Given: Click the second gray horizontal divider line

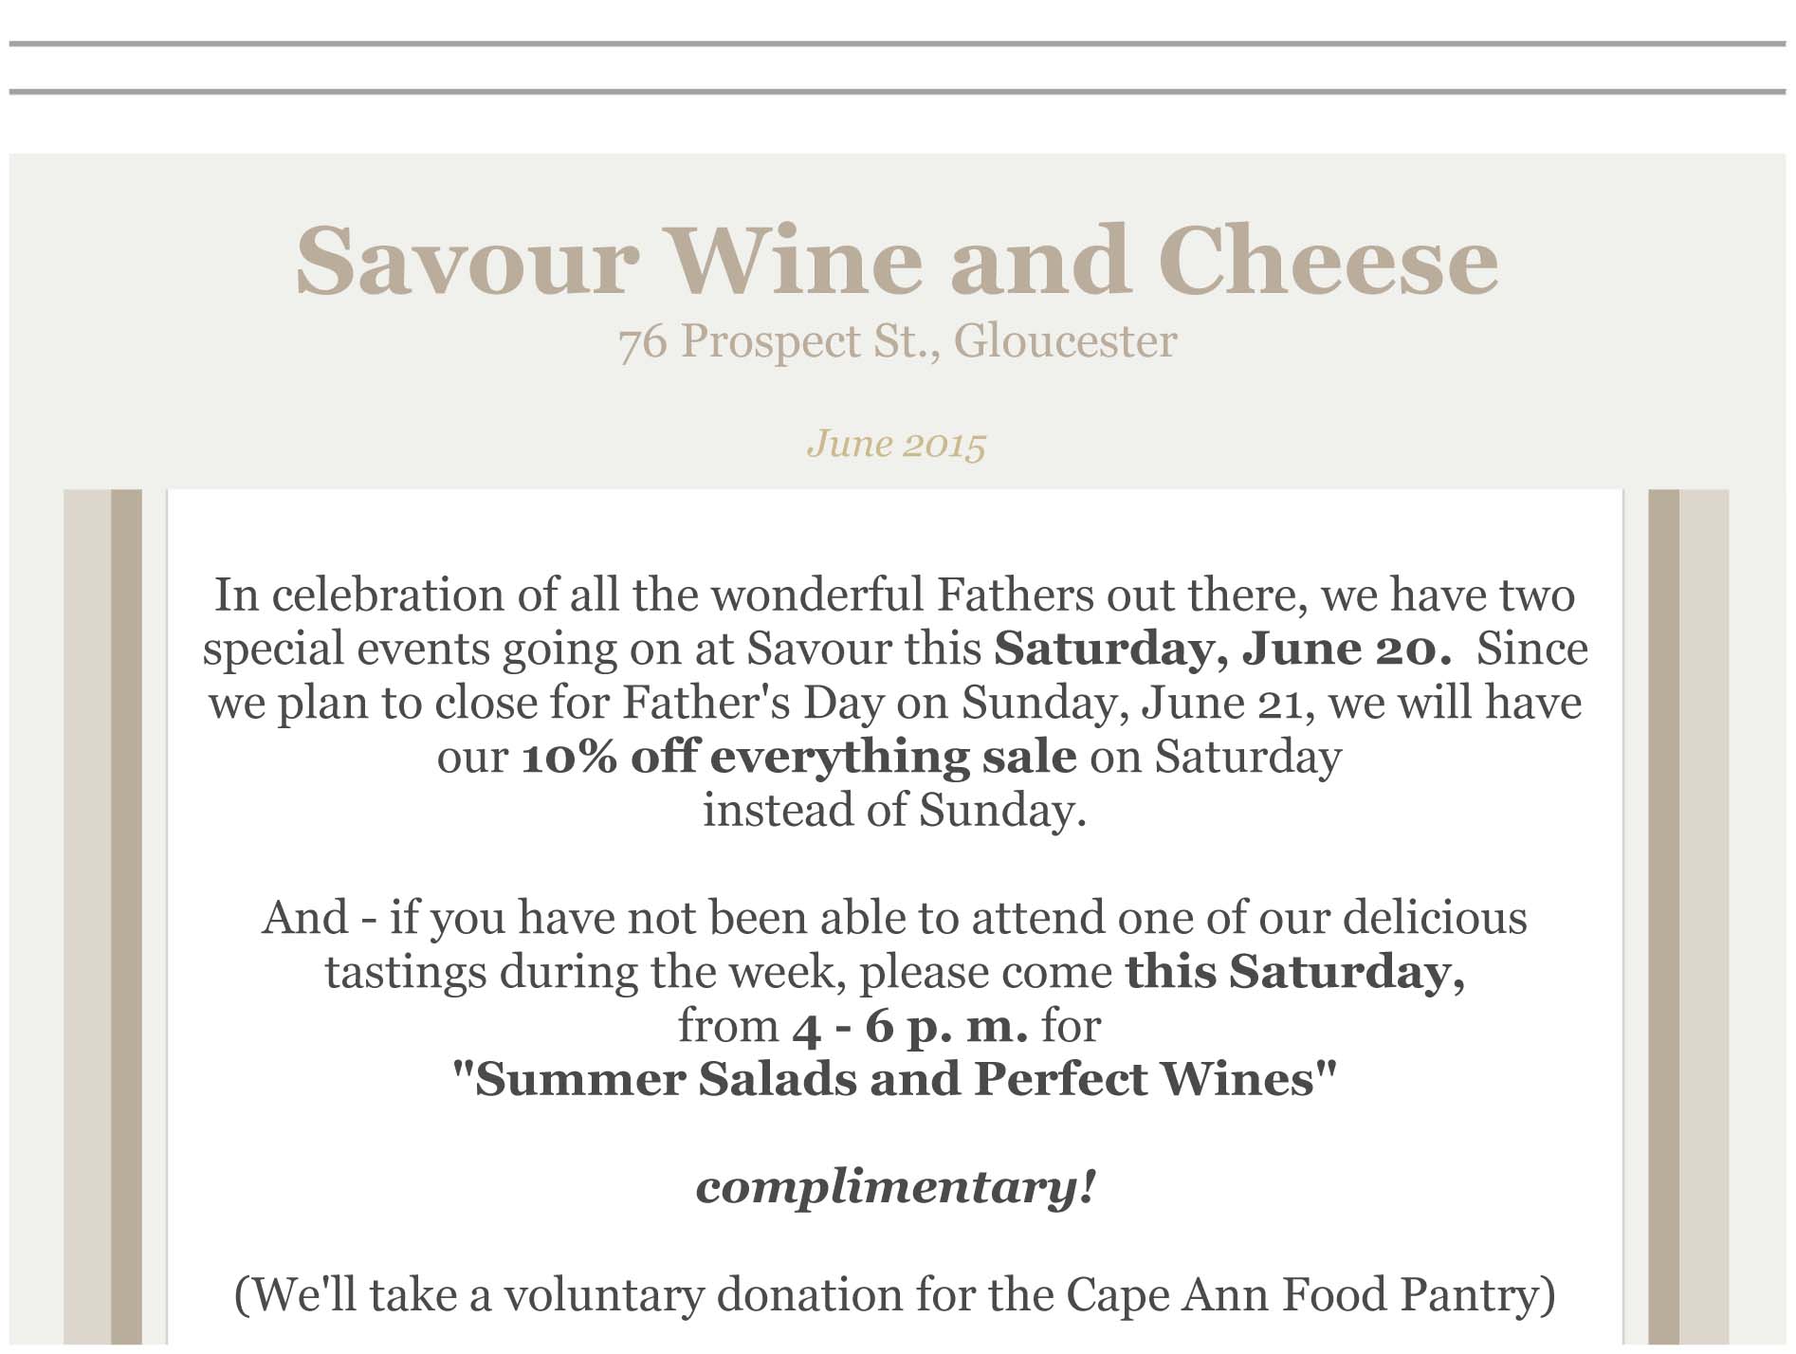Looking at the screenshot, I should (x=896, y=92).
